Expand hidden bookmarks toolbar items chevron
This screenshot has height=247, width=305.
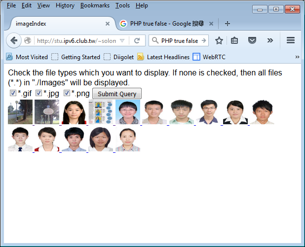coord(297,57)
